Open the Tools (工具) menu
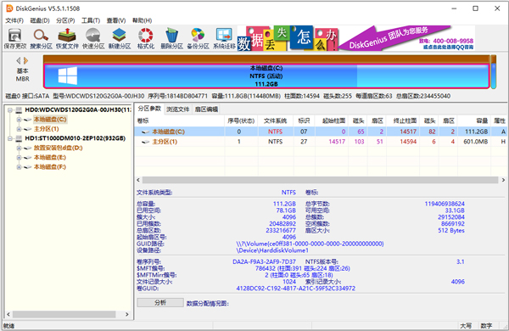The image size is (509, 331). click(x=91, y=20)
